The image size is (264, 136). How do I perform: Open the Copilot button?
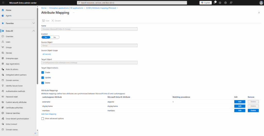pyautogui.click(x=205, y=3)
